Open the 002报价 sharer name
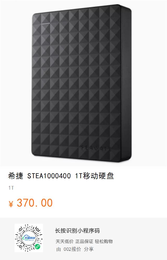Viewport: 167px width, 260px height. [x=72, y=249]
